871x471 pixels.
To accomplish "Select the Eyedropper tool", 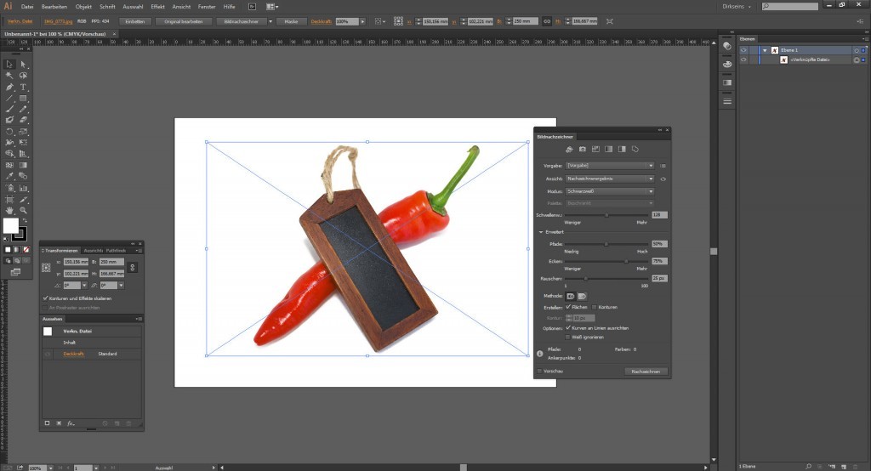I will [9, 176].
